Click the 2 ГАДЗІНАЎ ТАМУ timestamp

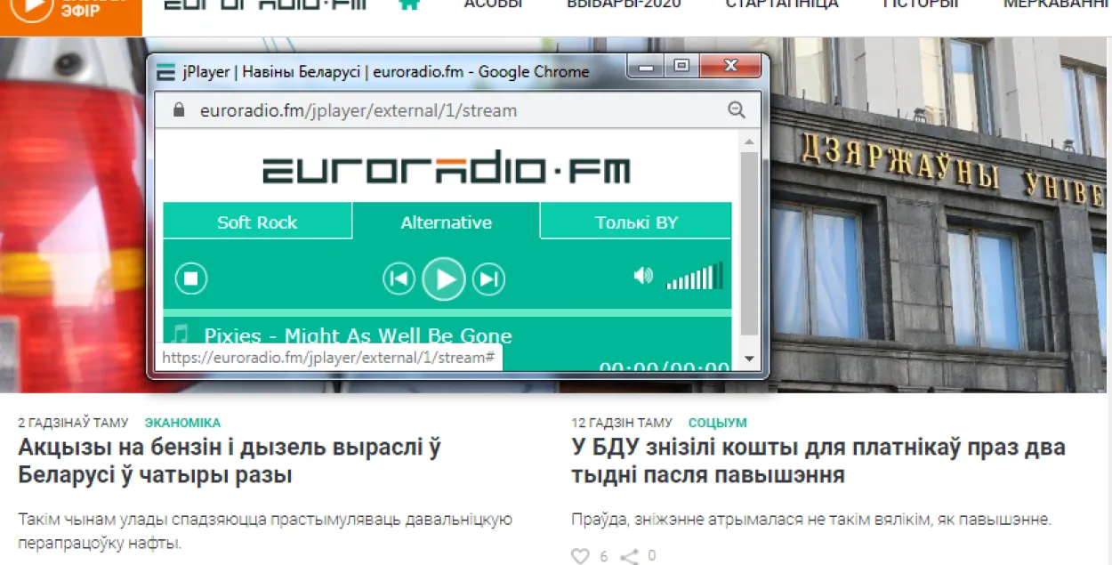(x=73, y=423)
